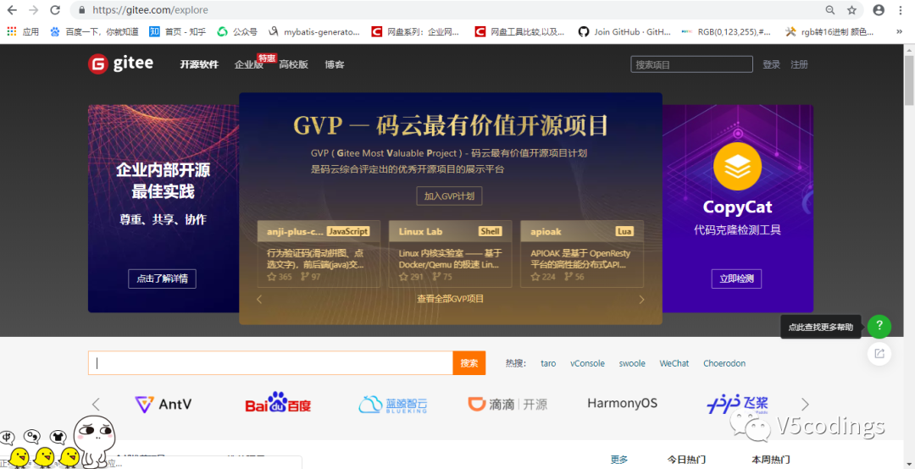Click the 立即检测 button under CopyCat
Viewport: 915px width, 469px height.
coord(736,279)
